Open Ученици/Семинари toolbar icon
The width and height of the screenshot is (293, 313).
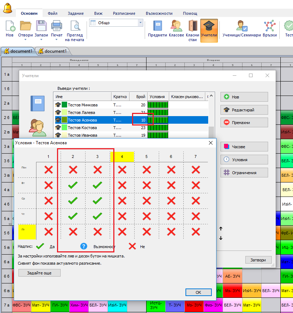[241, 26]
